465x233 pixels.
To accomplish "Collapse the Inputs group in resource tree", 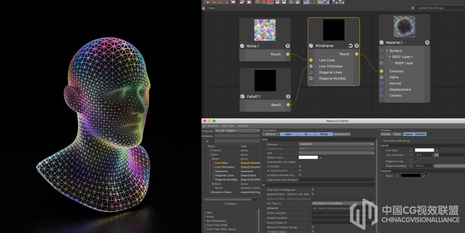I will point(210,159).
